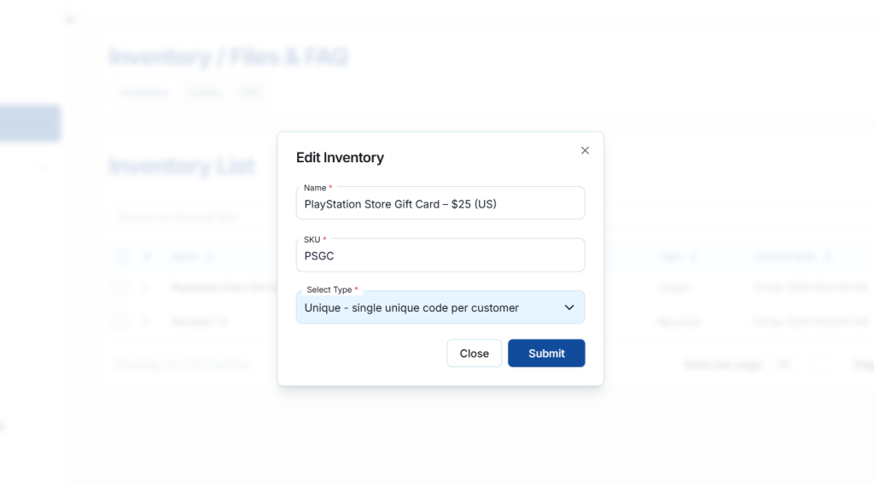
Task: Sort the table by Type column icon
Action: tap(693, 256)
